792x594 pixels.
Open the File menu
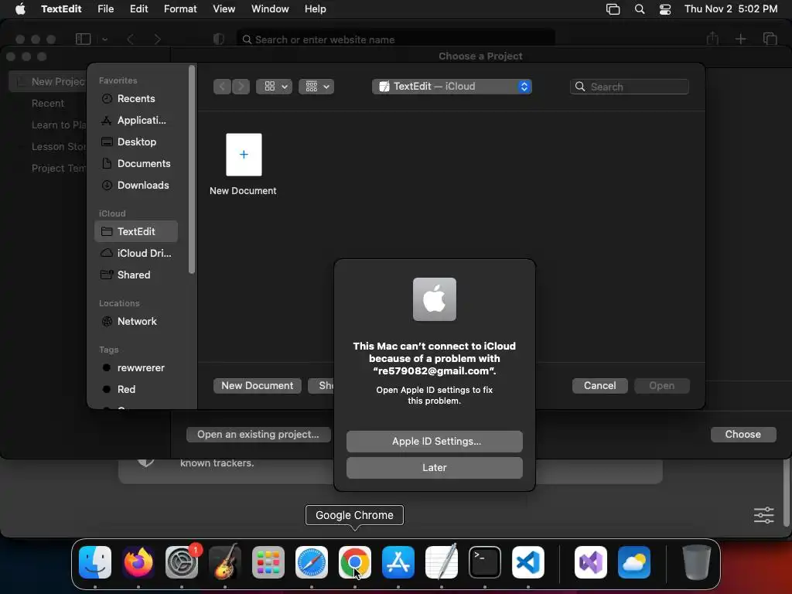tap(105, 9)
